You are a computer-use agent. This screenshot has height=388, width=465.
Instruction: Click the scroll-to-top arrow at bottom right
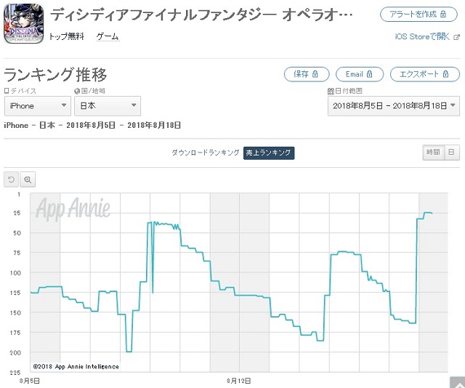tap(458, 383)
